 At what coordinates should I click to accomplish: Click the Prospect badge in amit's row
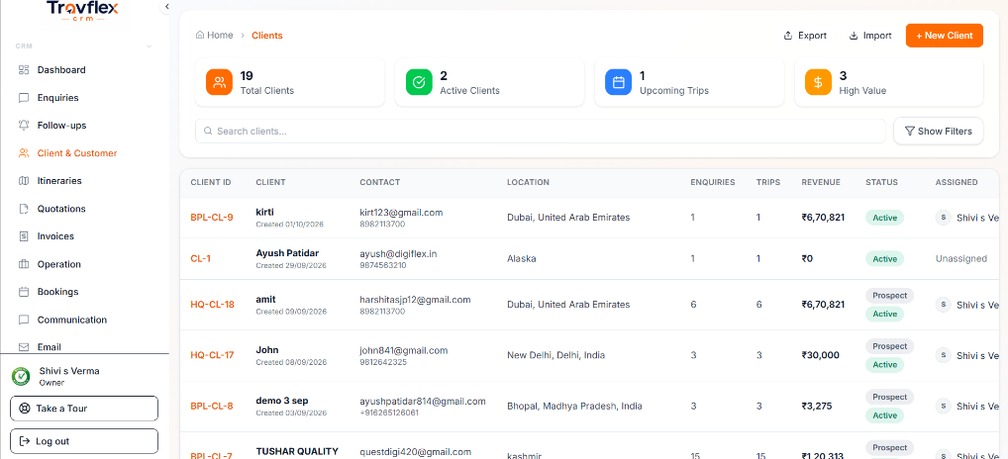[890, 296]
